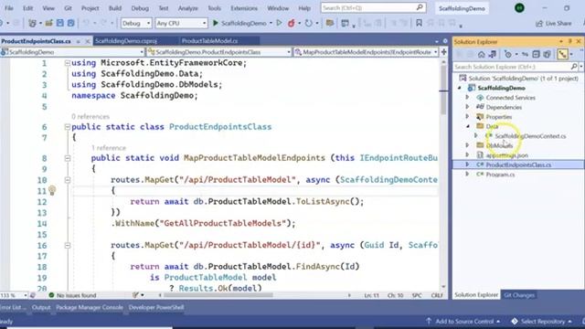Click the bookmark toolbar icon
585x329 pixels.
(419, 23)
